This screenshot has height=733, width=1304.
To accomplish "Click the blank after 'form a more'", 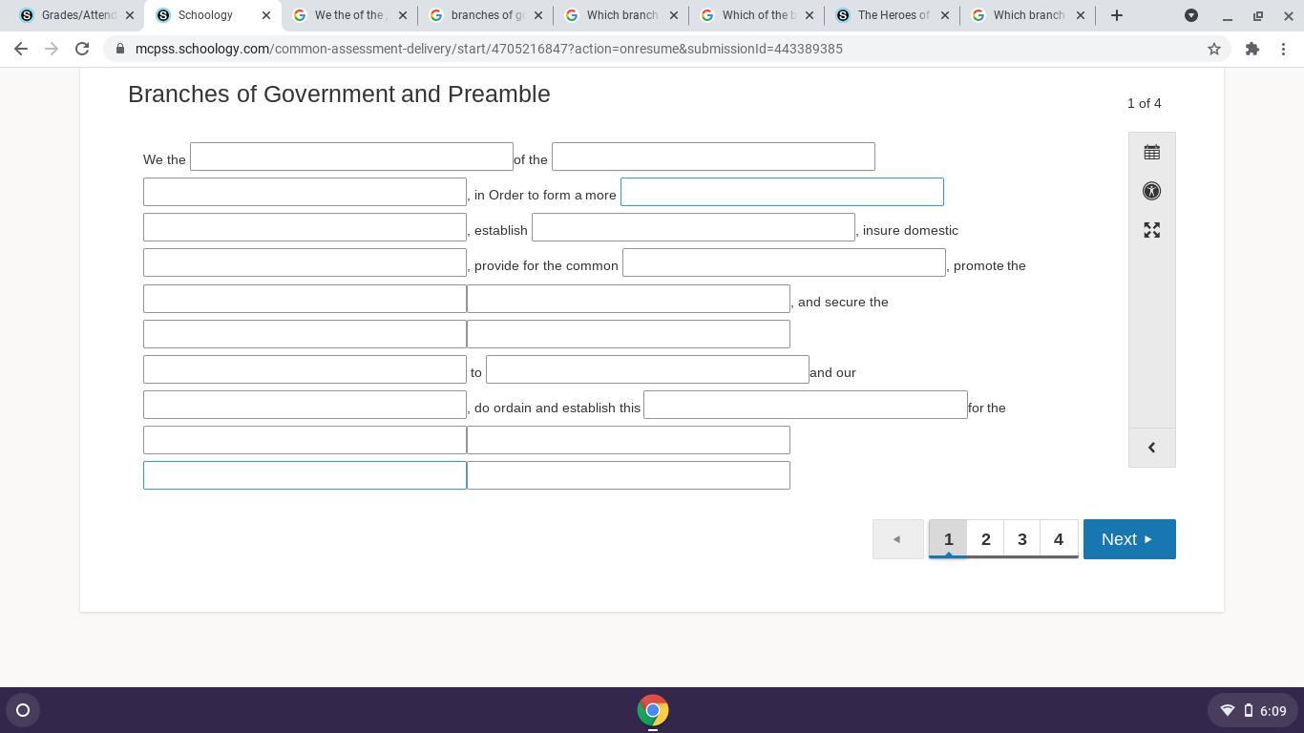I will (782, 192).
